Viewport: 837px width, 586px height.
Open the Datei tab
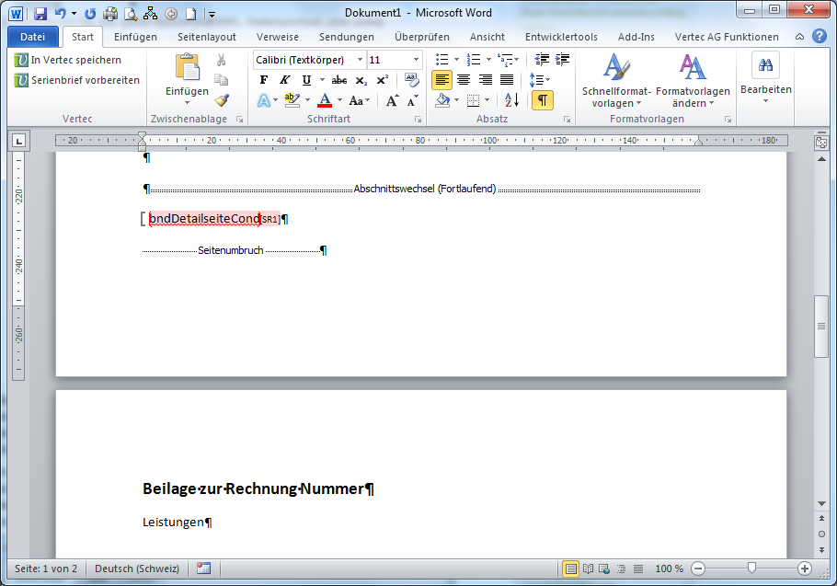pyautogui.click(x=32, y=37)
